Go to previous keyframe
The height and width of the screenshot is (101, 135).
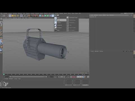(58, 77)
